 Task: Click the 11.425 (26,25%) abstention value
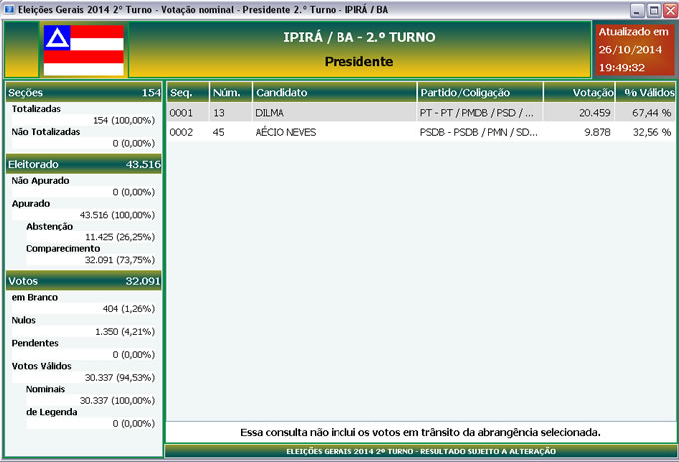pyautogui.click(x=120, y=237)
